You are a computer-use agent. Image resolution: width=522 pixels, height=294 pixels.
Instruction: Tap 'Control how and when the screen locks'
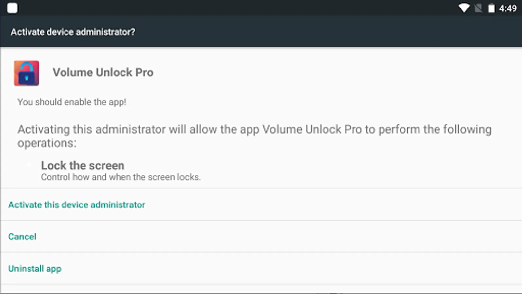[x=121, y=177]
